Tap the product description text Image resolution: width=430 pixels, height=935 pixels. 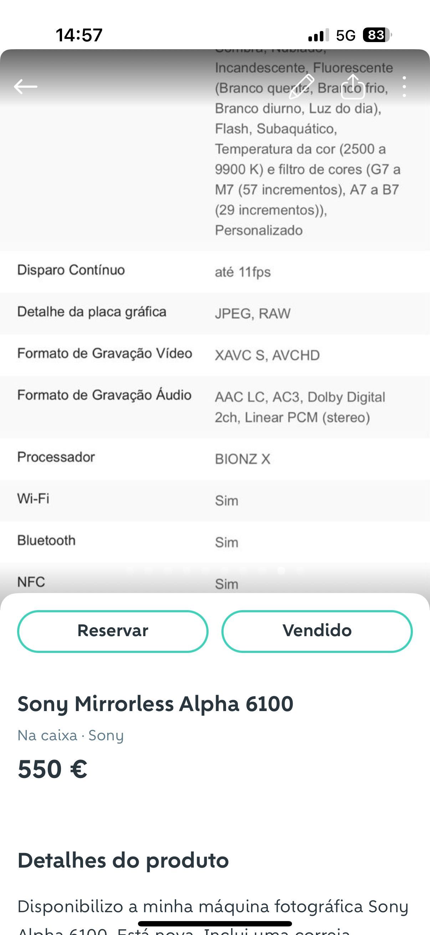point(213,915)
